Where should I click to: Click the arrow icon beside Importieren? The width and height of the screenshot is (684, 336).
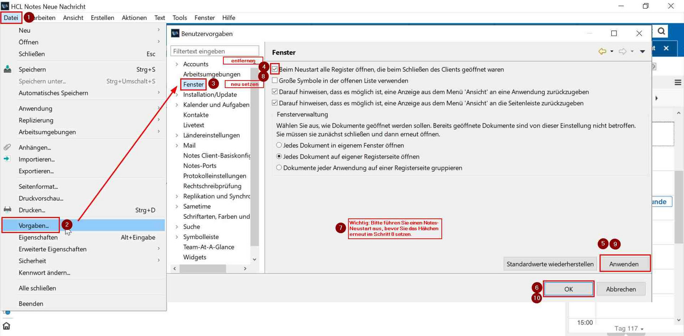[x=7, y=159]
